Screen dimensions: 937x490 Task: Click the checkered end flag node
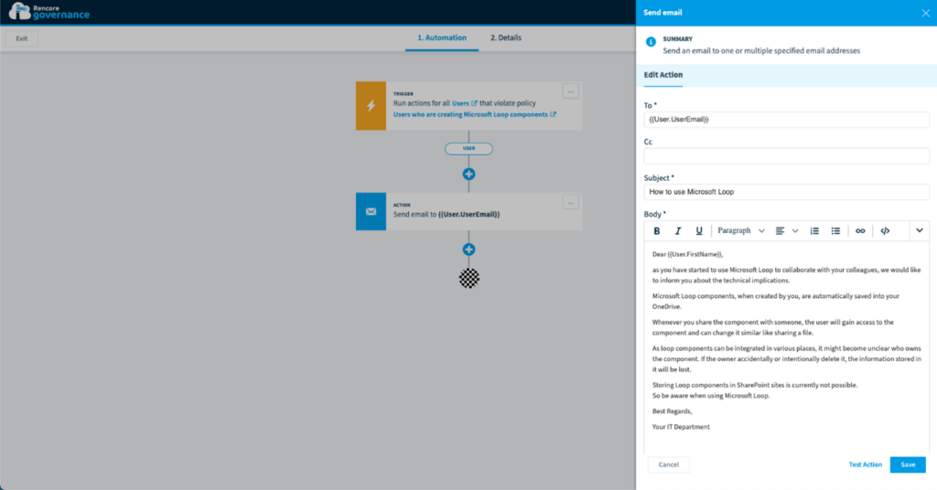click(x=469, y=278)
